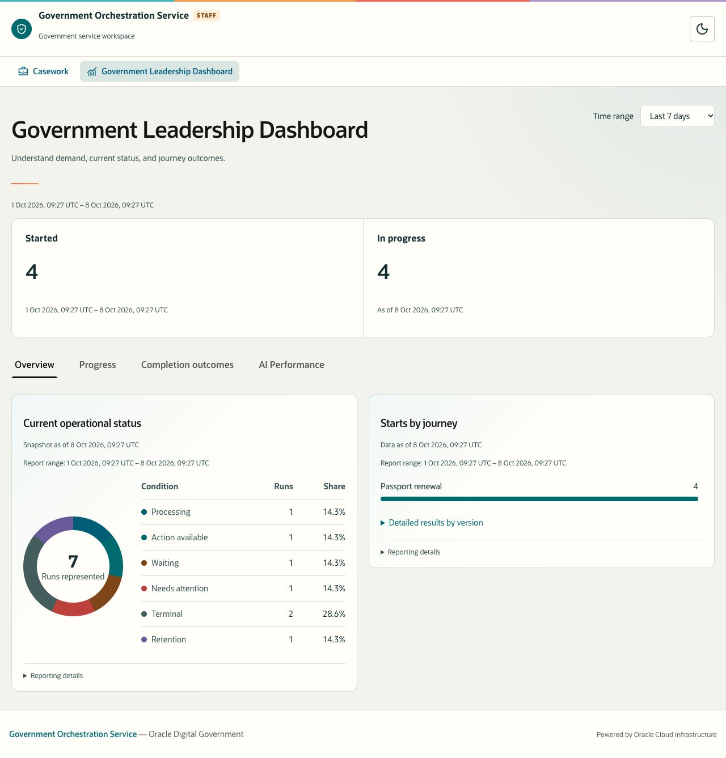The height and width of the screenshot is (758, 726).
Task: Click the 'Terminal' condition label
Action: coord(167,614)
